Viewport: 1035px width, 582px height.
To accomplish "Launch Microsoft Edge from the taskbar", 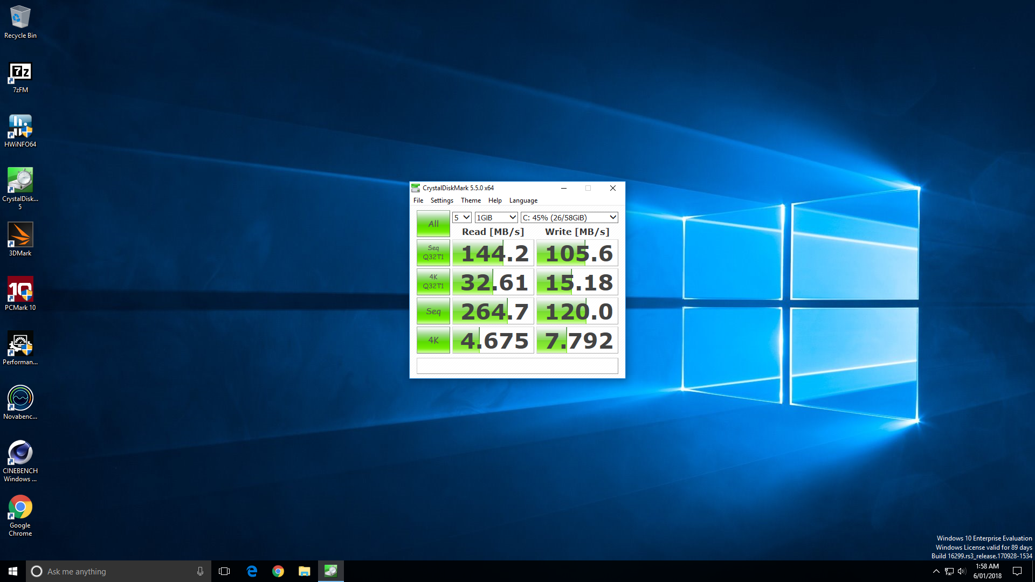I will pyautogui.click(x=252, y=571).
